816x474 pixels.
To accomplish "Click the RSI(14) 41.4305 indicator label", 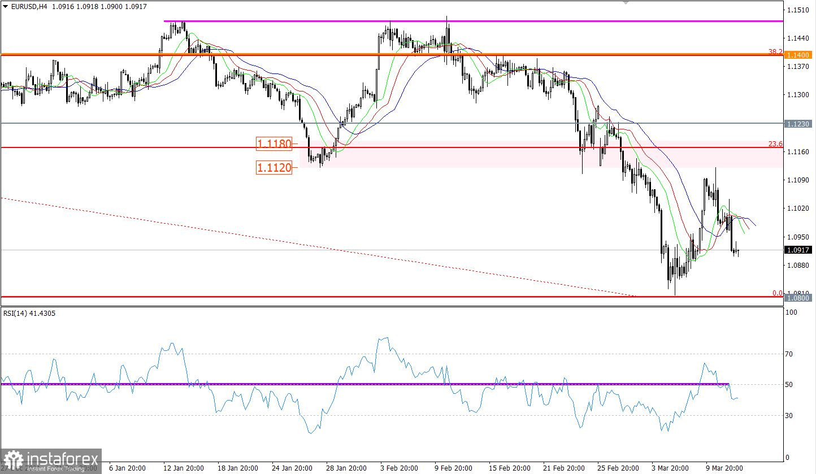I will point(28,313).
